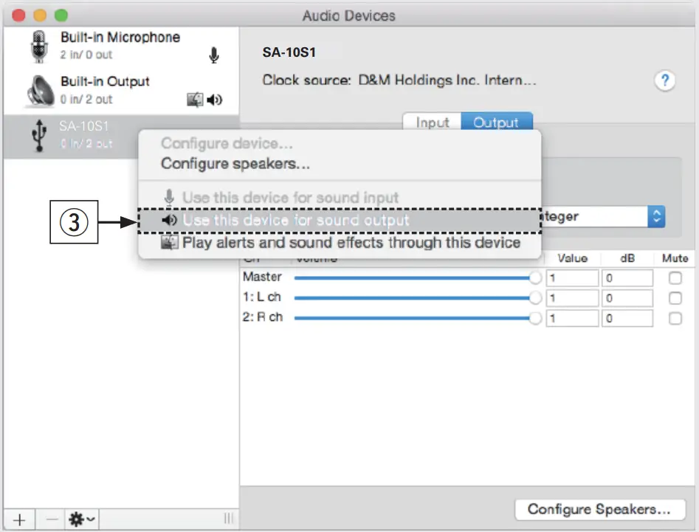This screenshot has height=532, width=699.
Task: Click the sidebar resize handle at bottom
Action: coord(228,518)
